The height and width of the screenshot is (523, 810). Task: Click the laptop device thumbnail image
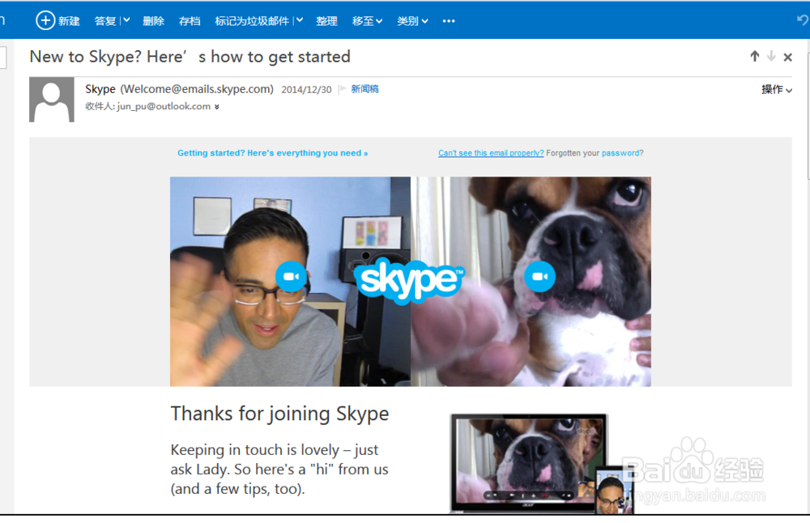tap(529, 463)
